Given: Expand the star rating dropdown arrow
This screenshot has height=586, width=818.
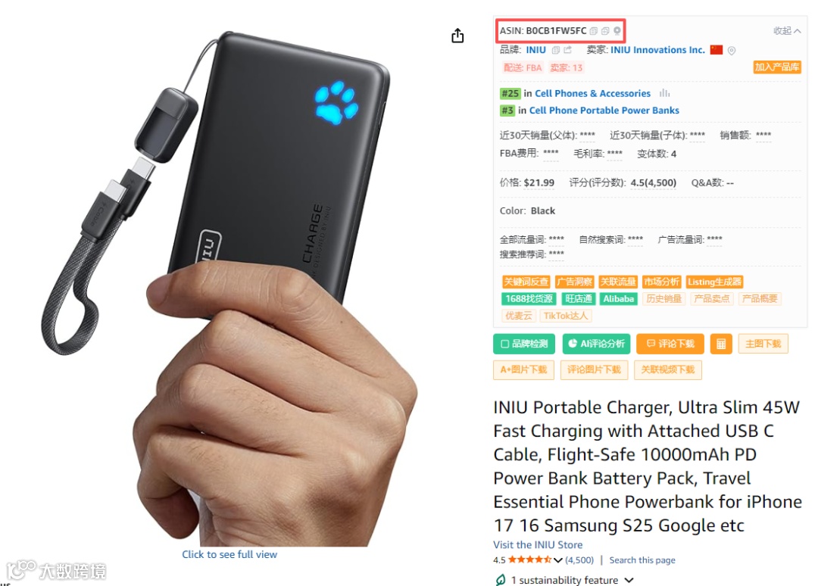Looking at the screenshot, I should click(x=557, y=560).
